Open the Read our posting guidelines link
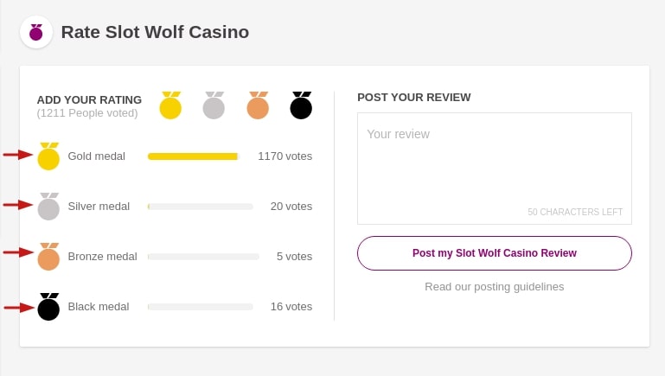The image size is (665, 376). [494, 286]
